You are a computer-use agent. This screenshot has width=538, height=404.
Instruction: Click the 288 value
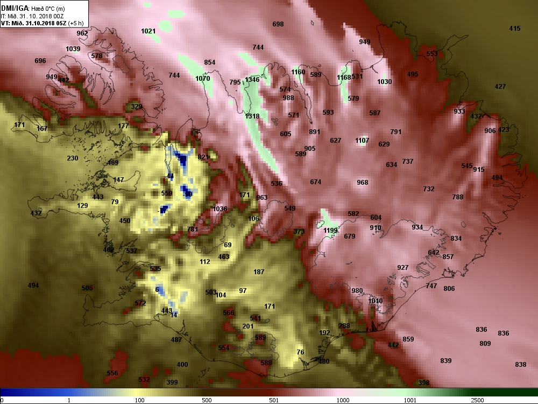(x=344, y=326)
